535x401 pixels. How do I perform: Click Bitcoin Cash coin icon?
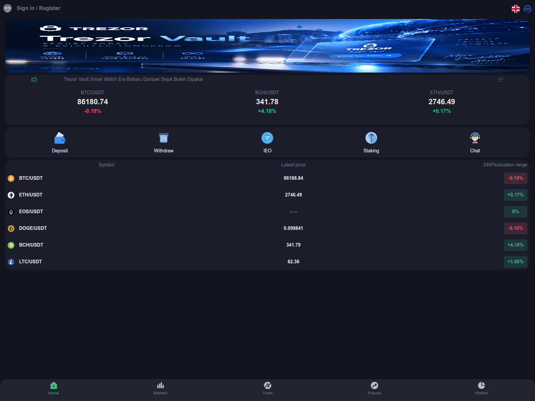(x=11, y=245)
